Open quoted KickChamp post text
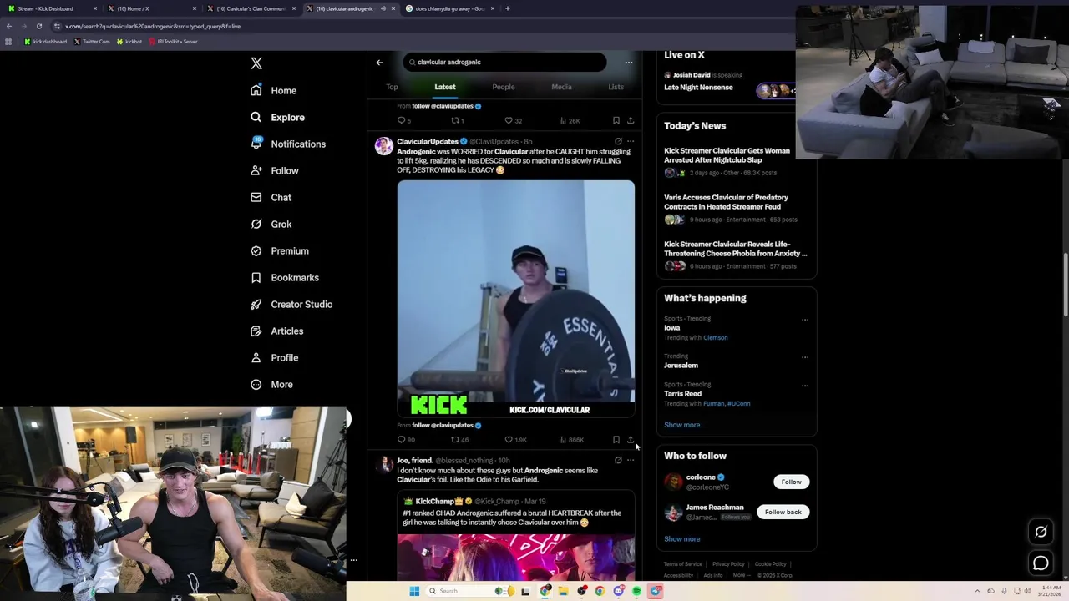 click(x=512, y=518)
